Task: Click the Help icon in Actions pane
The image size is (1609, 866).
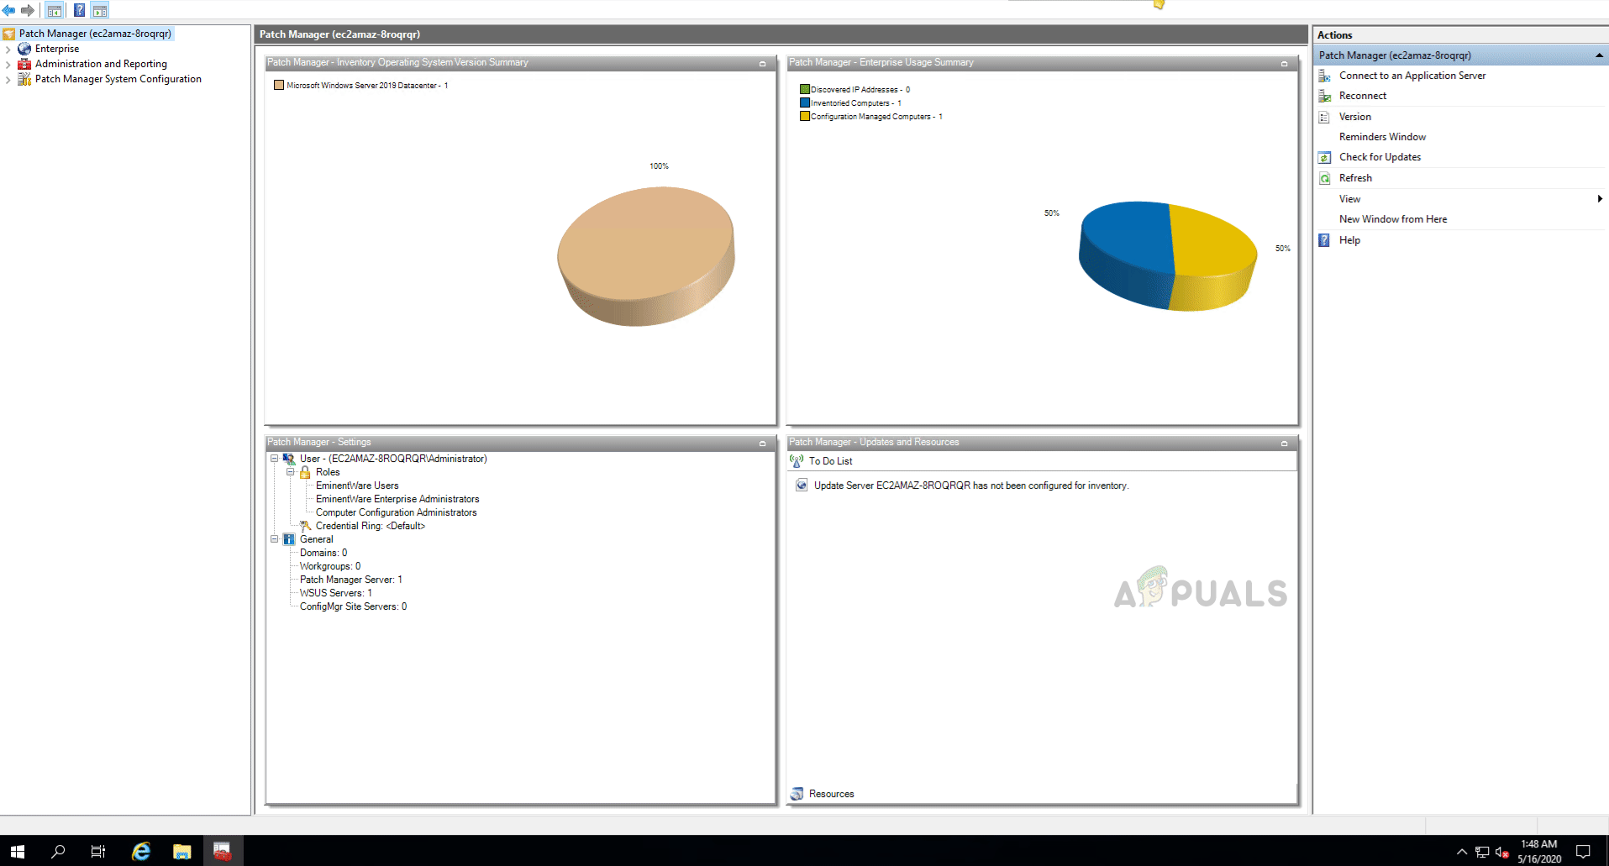Action: coord(1324,240)
